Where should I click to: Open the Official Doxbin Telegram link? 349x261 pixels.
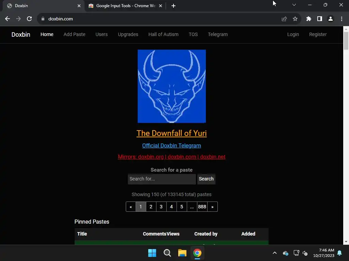coord(172,145)
